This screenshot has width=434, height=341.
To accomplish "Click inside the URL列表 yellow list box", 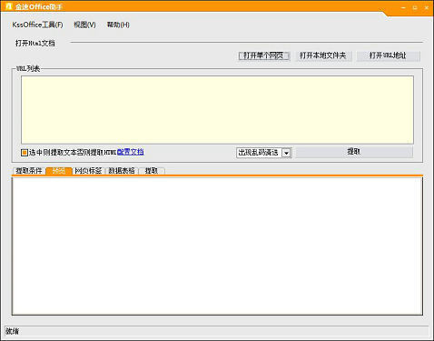I will [217, 110].
